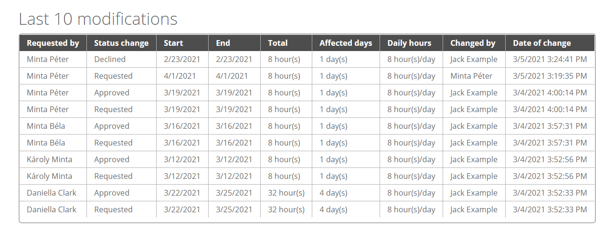The image size is (604, 229).
Task: Select the "Declined" status cell
Action: click(x=110, y=59)
